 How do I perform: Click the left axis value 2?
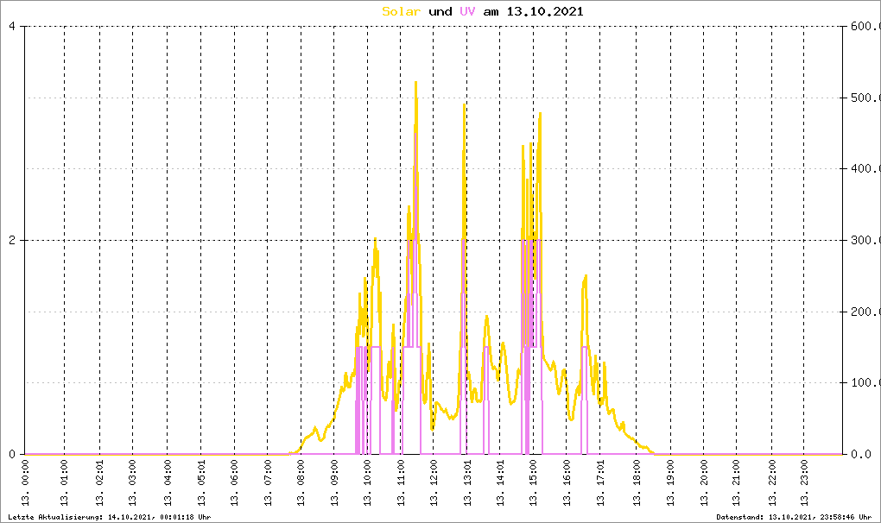(12, 240)
